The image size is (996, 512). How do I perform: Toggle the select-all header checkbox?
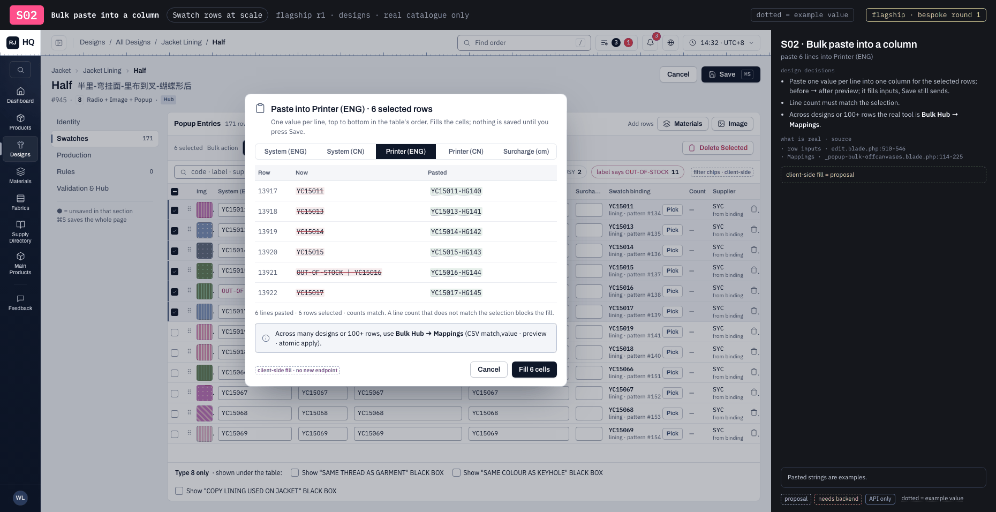click(x=175, y=192)
